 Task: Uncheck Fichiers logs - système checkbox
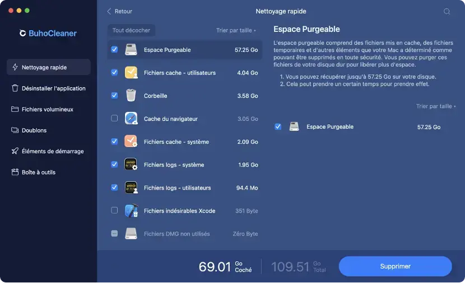click(114, 164)
